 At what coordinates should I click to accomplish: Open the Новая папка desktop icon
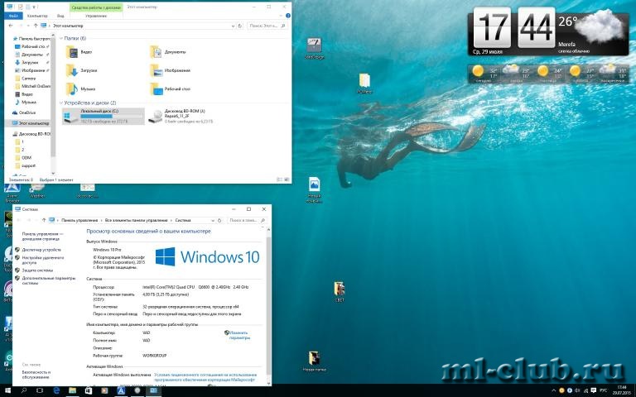coord(314,358)
